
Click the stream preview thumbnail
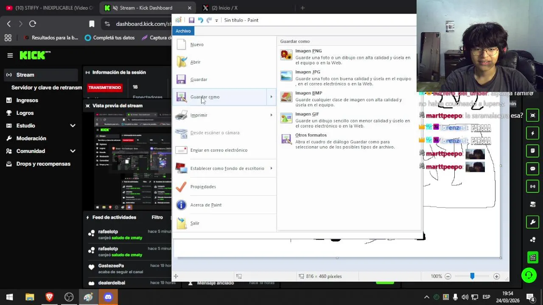click(133, 161)
